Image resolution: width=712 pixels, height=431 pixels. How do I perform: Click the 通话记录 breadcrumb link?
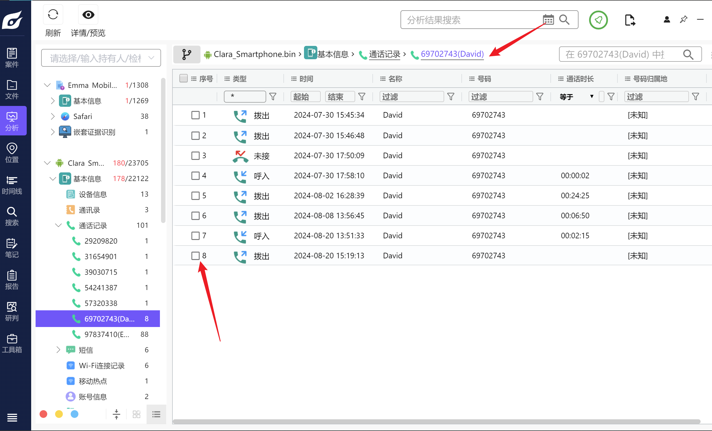(x=384, y=54)
